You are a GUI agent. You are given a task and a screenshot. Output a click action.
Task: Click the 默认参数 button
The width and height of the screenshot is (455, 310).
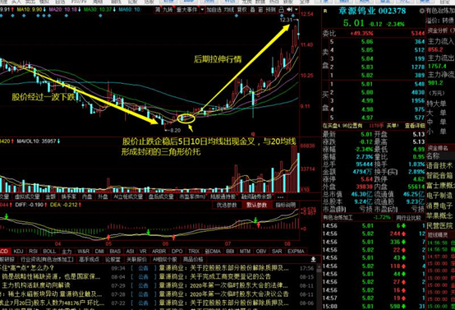256,205
